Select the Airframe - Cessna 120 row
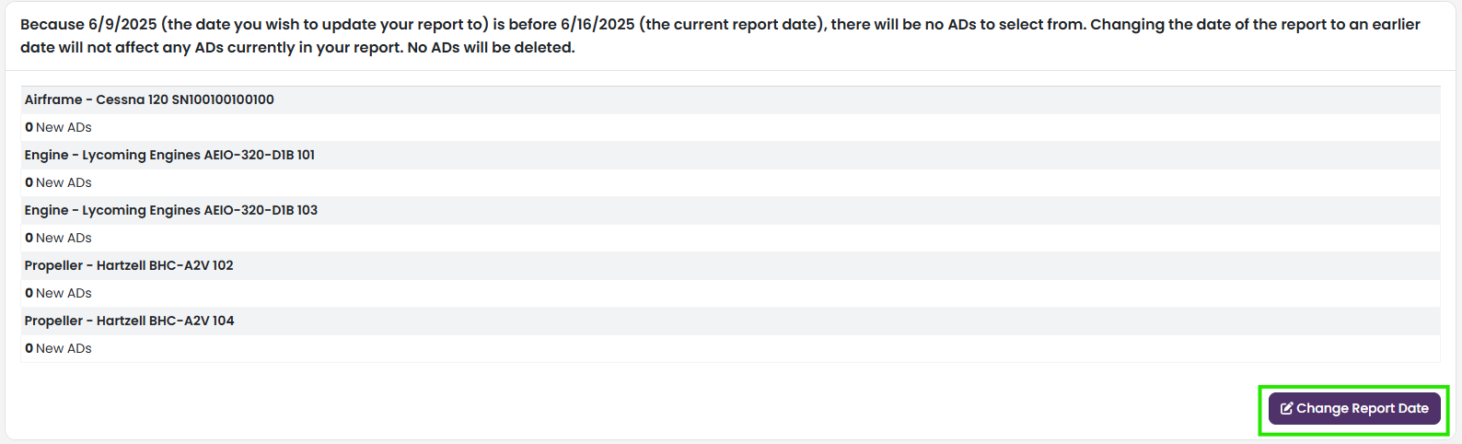This screenshot has height=444, width=1462. click(731, 99)
